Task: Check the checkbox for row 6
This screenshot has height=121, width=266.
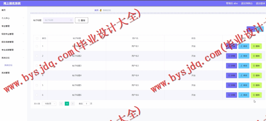Action: [x=37, y=95]
